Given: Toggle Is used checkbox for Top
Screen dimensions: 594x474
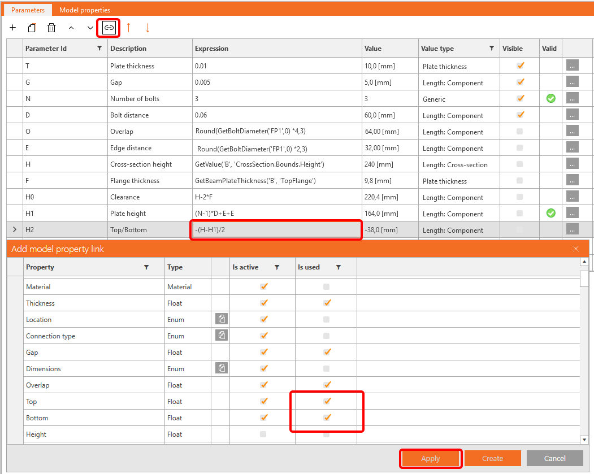Looking at the screenshot, I should coord(327,402).
